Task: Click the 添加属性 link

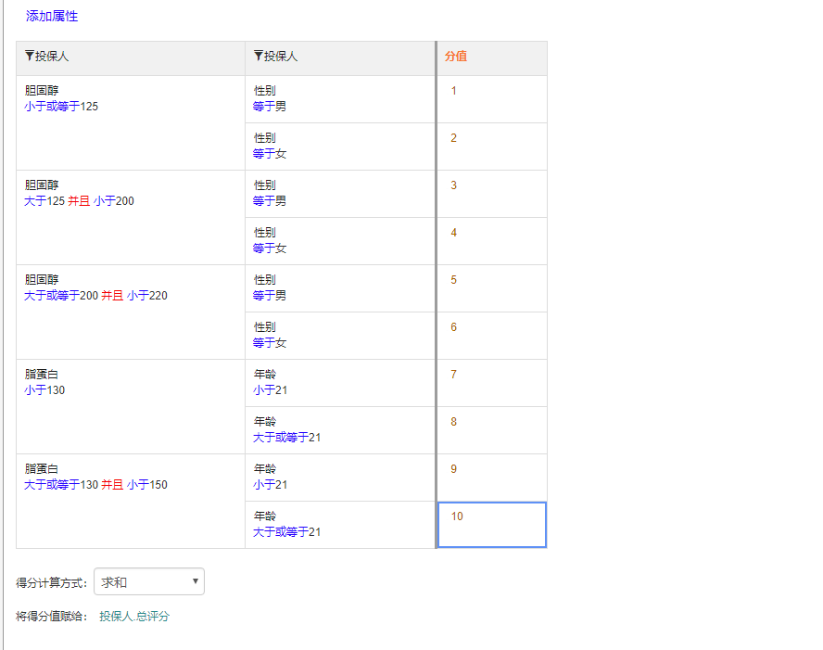Action: click(52, 17)
